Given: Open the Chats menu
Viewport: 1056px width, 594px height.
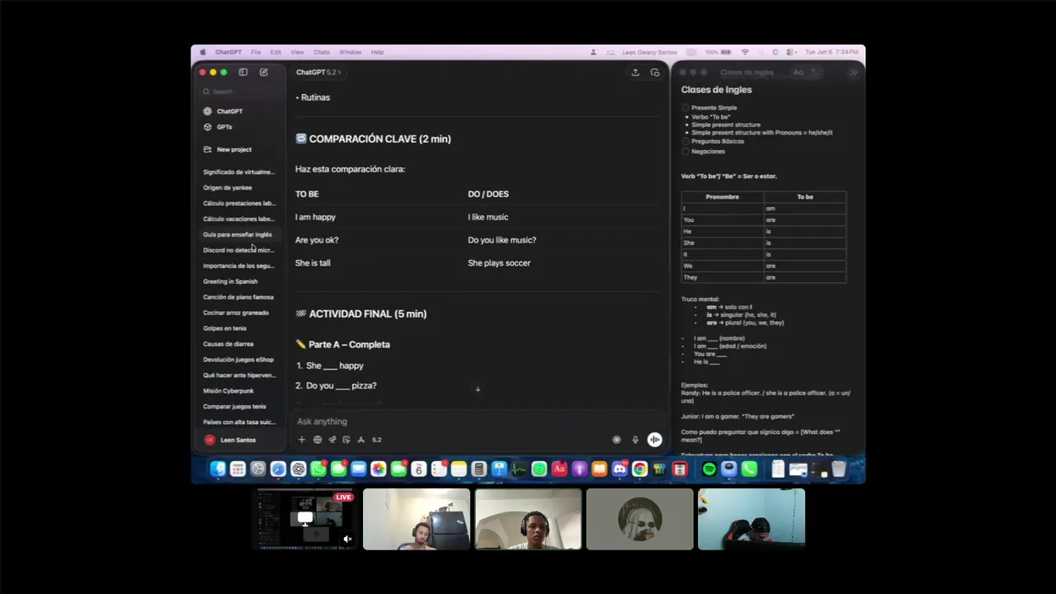Looking at the screenshot, I should pos(322,52).
